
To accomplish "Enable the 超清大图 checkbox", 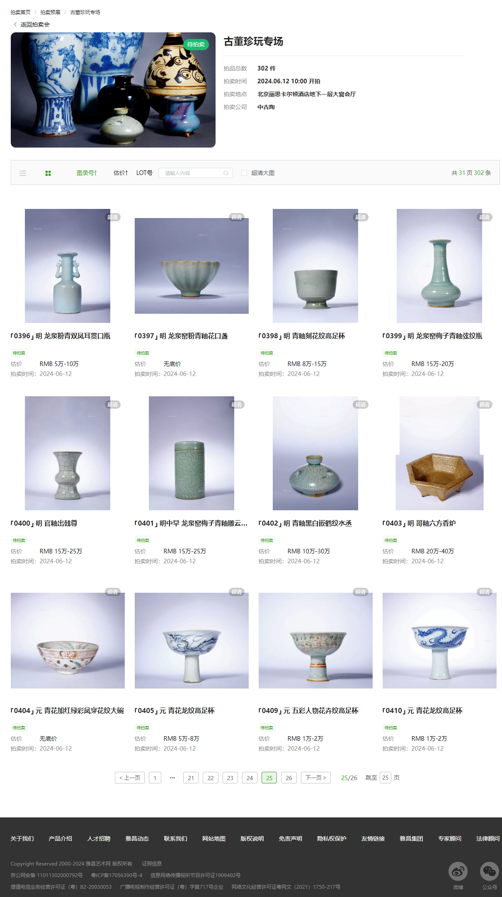I will (x=244, y=173).
